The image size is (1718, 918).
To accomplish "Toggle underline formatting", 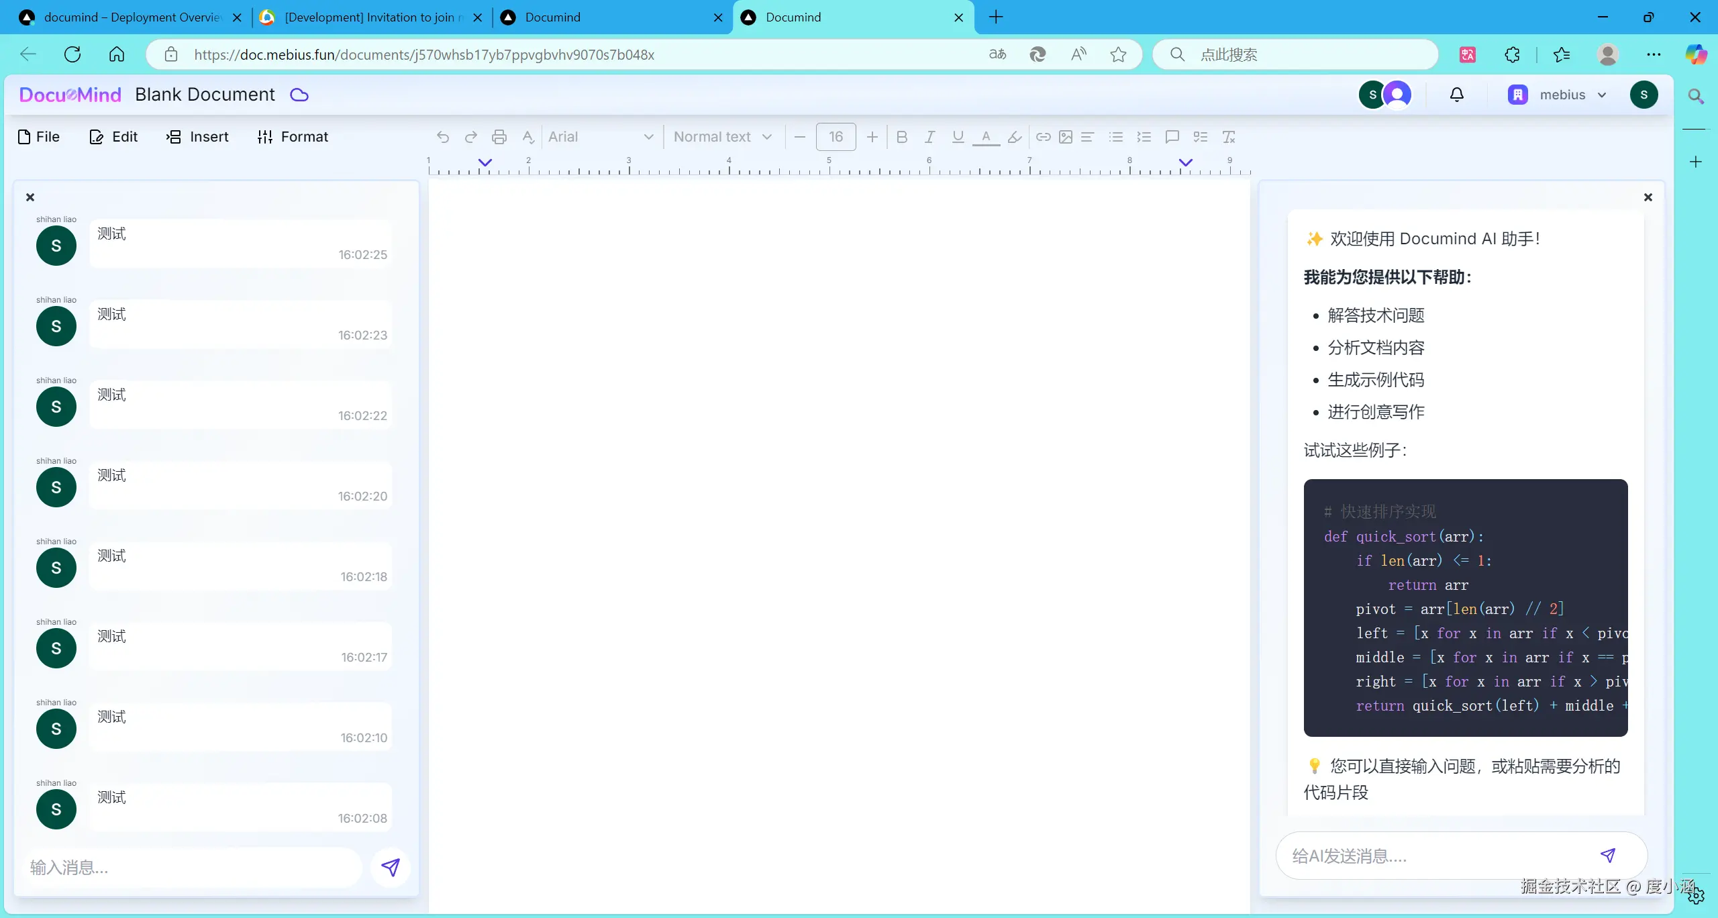I will point(958,137).
